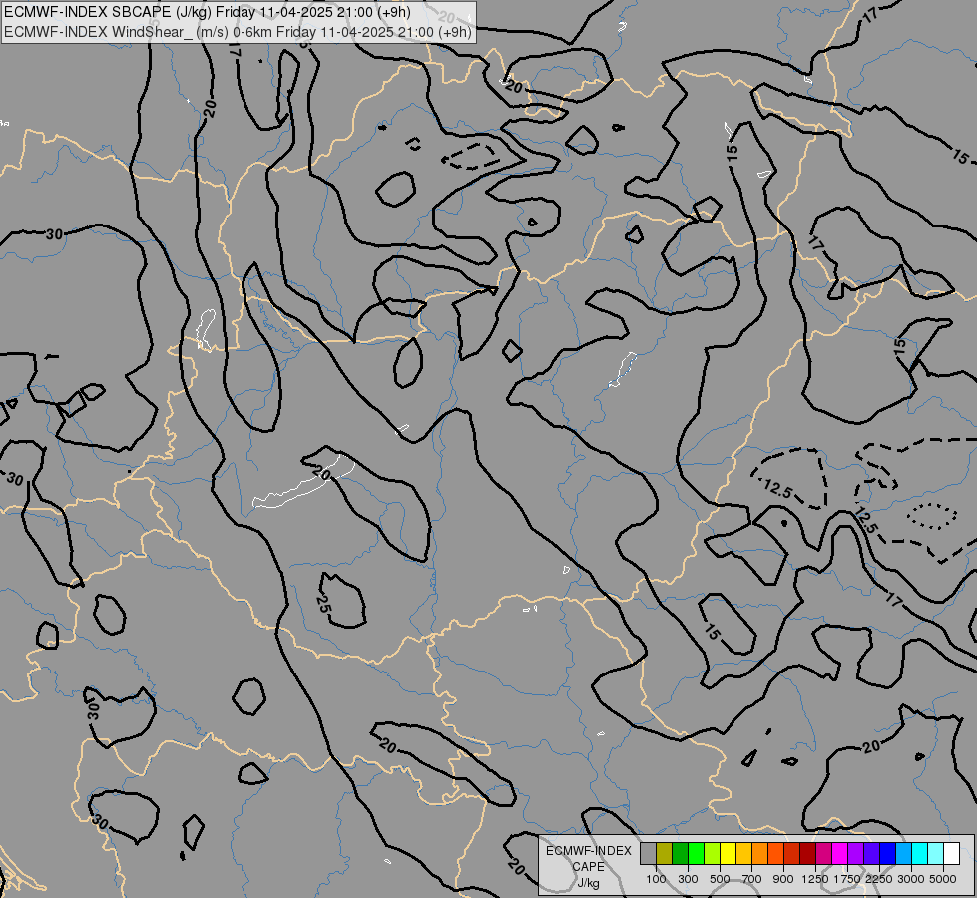Screen dimensions: 977x898
Task: Click the legend value '300'
Action: (x=688, y=879)
